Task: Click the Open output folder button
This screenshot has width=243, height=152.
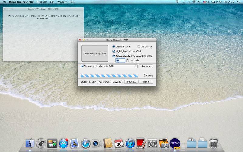Action: [x=146, y=82]
